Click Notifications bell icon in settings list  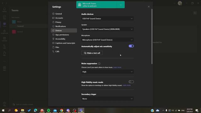pos(53,26)
